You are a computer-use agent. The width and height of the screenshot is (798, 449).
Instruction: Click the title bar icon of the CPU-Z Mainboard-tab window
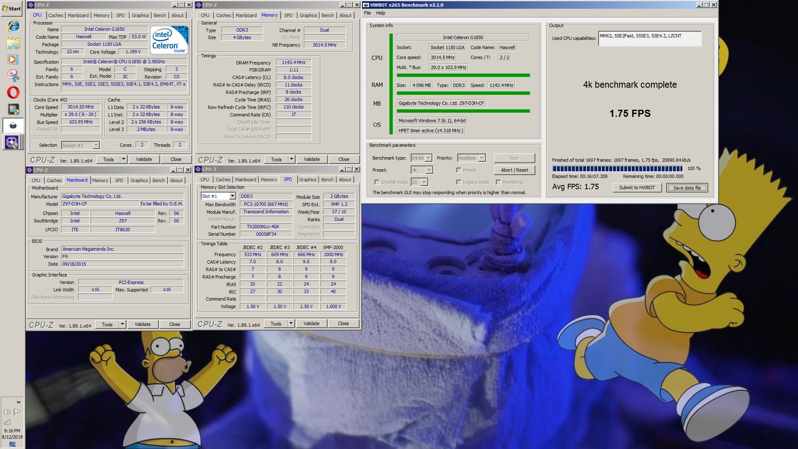pos(30,170)
